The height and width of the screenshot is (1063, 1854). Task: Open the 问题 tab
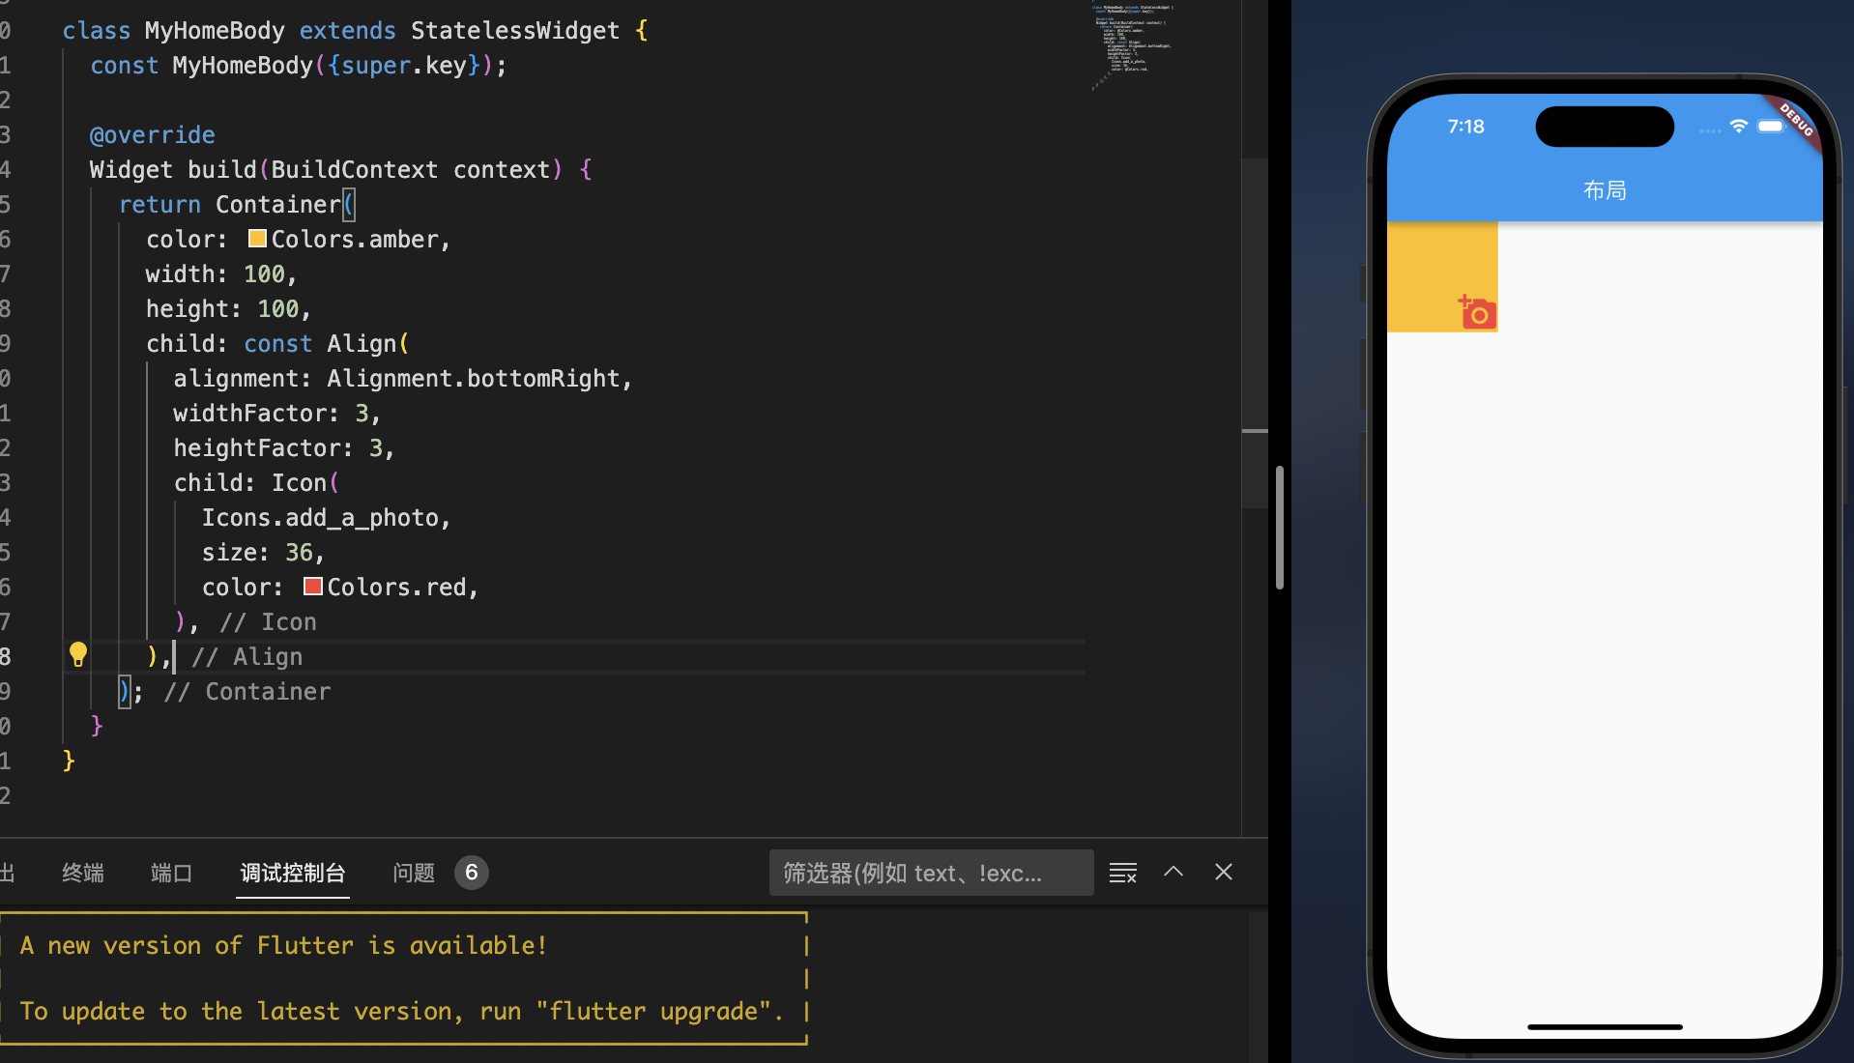(414, 873)
